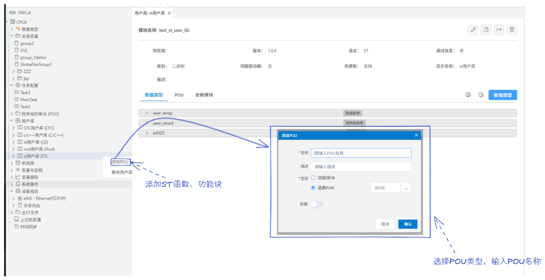This screenshot has height=280, width=545.
Task: Click the CPU0 chip icon in tree
Action: [13, 22]
